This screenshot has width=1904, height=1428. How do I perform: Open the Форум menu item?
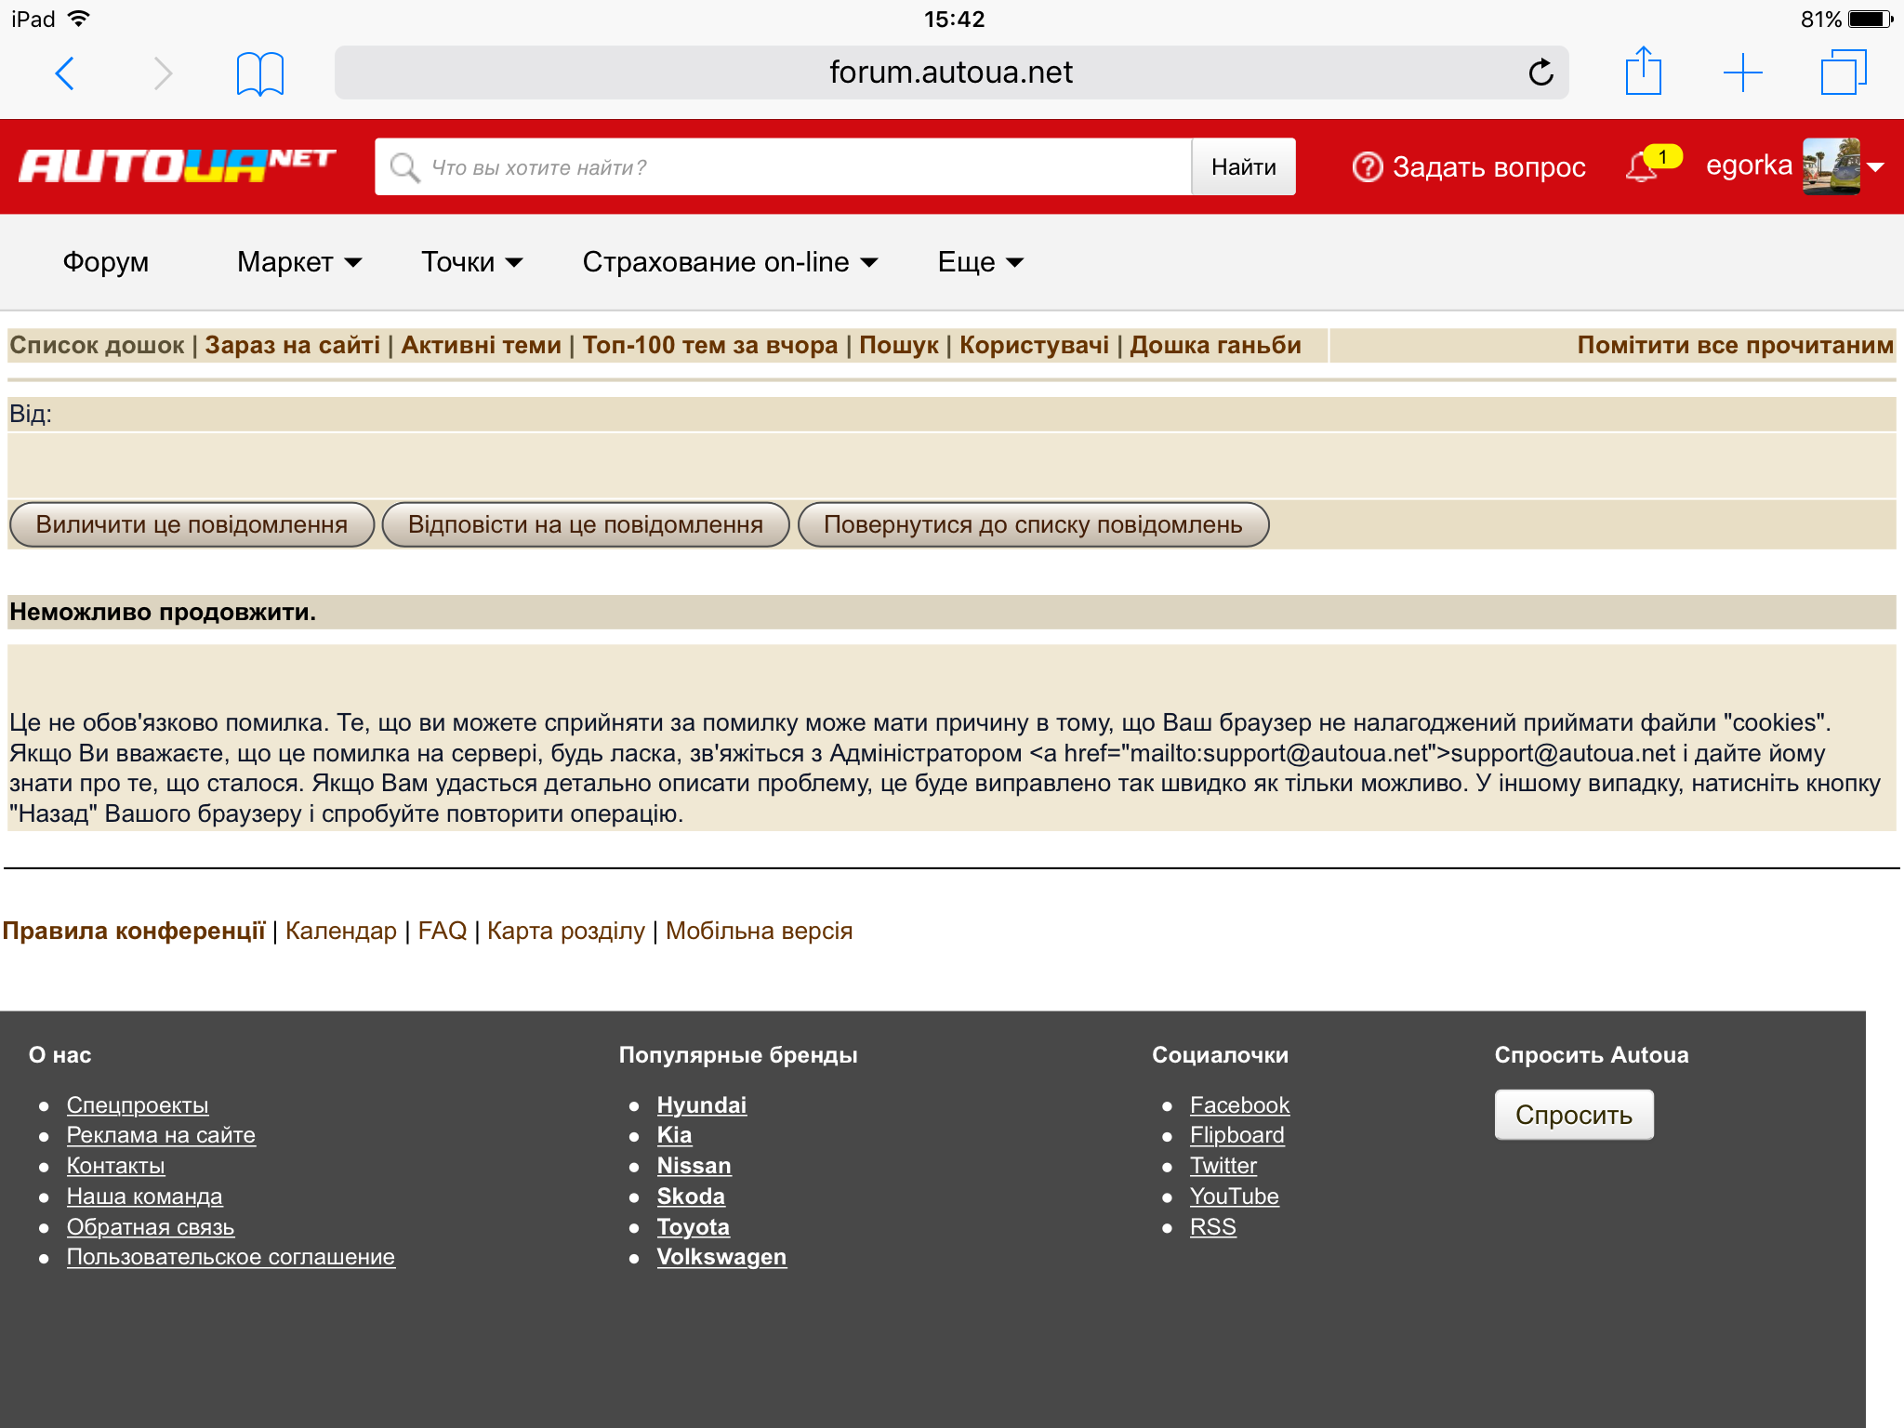coord(105,262)
